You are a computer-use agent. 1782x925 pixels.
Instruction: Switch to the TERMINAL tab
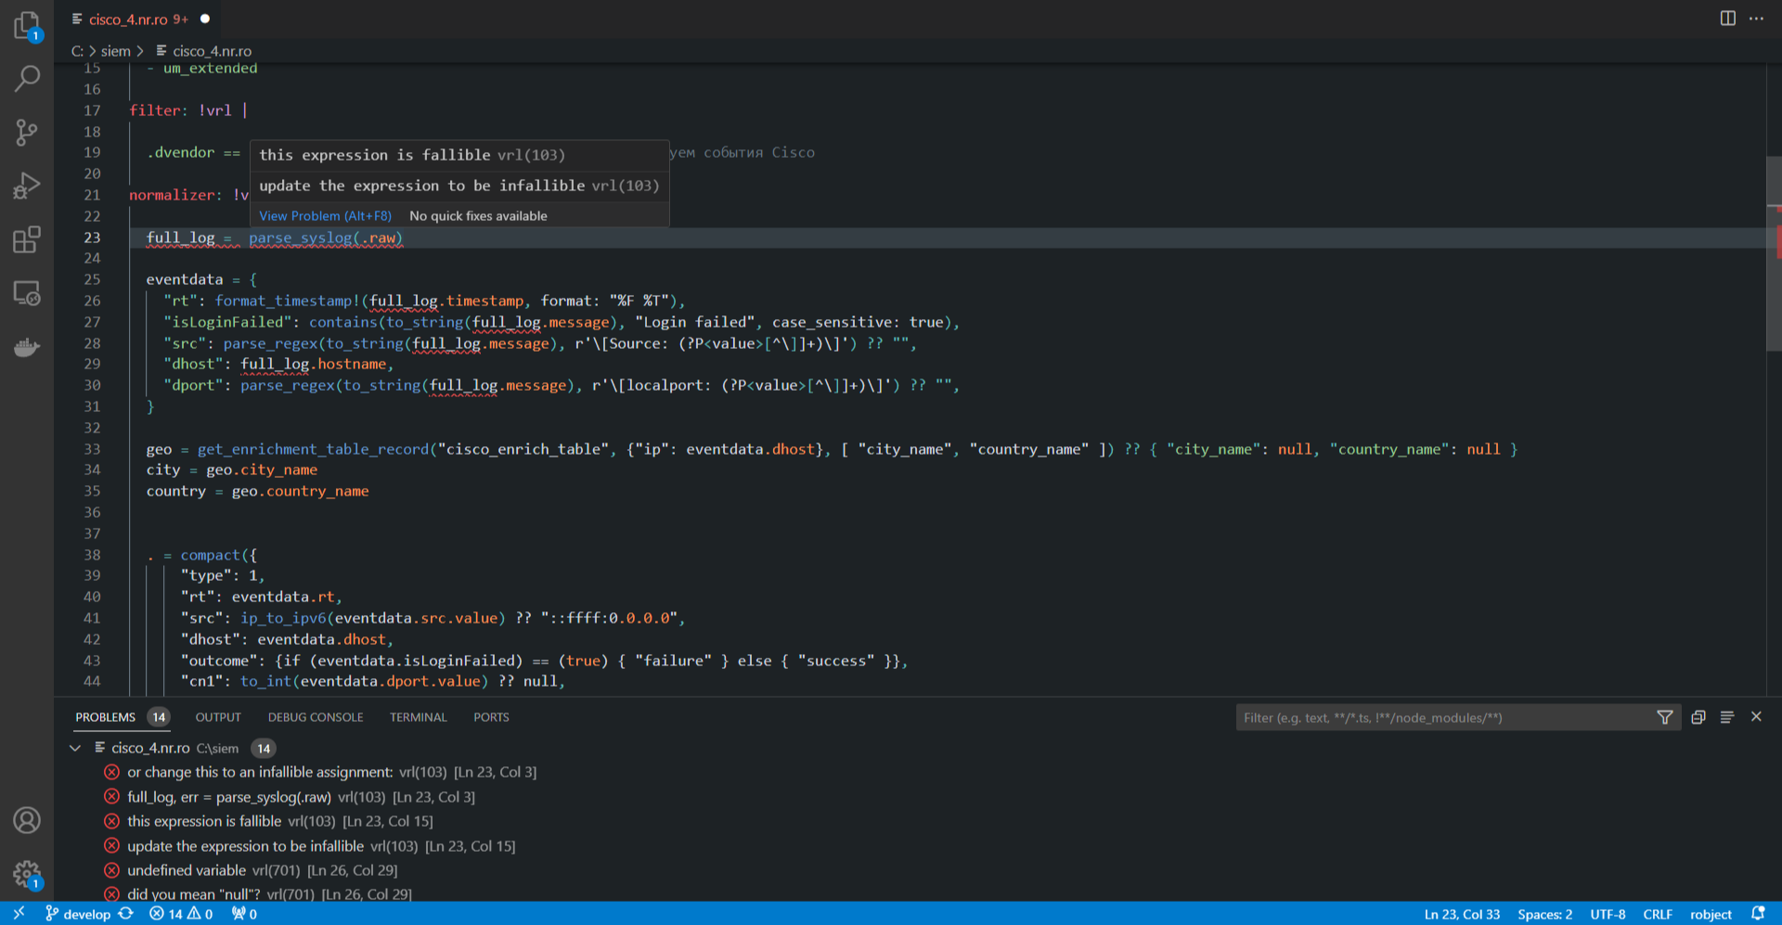click(x=418, y=717)
